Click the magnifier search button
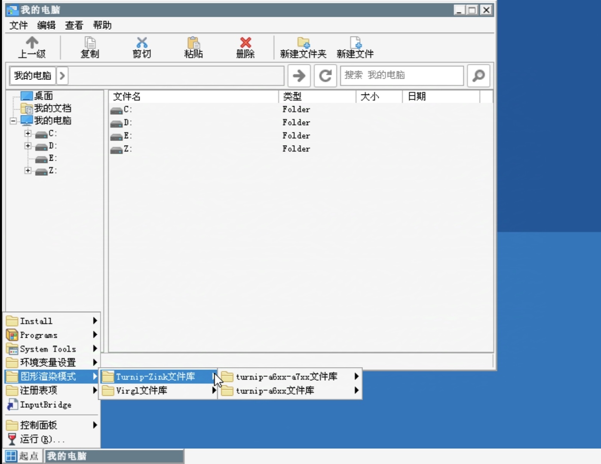The image size is (601, 464). [x=478, y=76]
